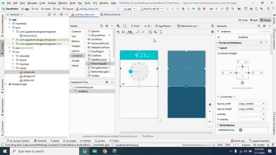Adjust the horizontal bias slider
276x155 pixels.
[242, 88]
